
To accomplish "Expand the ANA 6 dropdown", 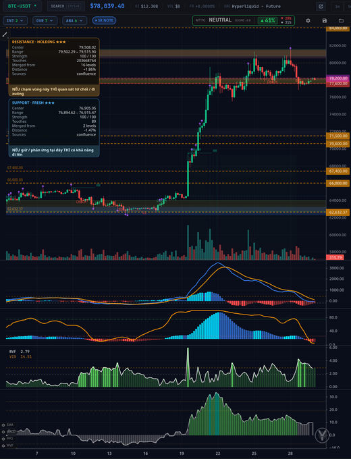I will coord(74,20).
